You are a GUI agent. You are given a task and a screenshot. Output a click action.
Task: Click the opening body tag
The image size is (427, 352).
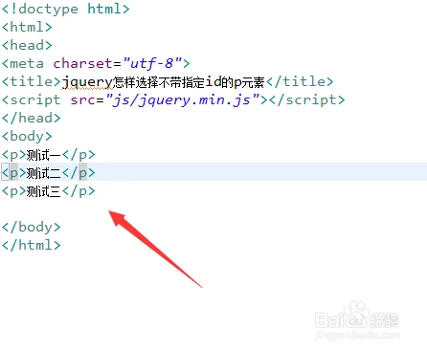tap(27, 137)
